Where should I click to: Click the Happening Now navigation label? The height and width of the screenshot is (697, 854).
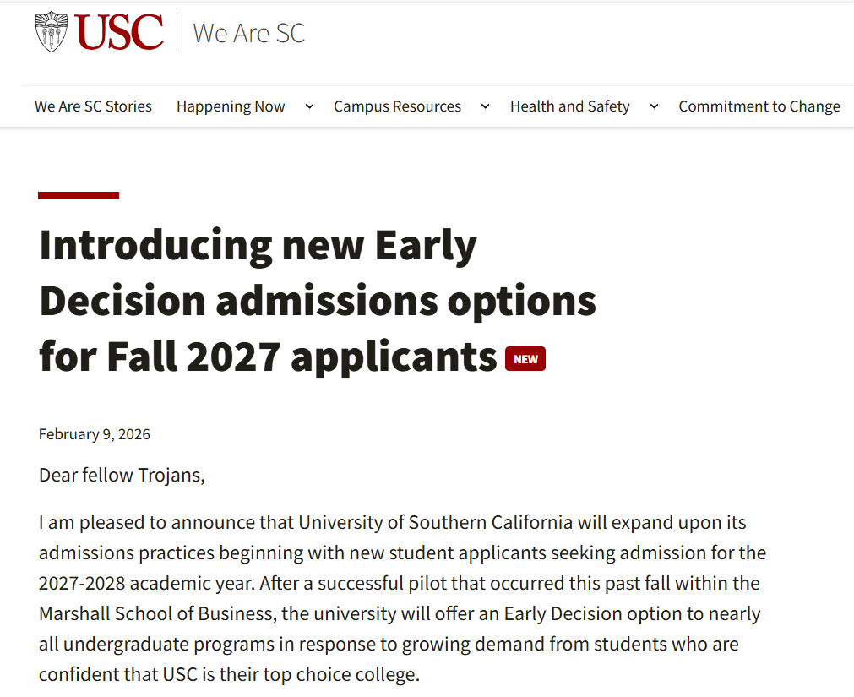point(230,106)
